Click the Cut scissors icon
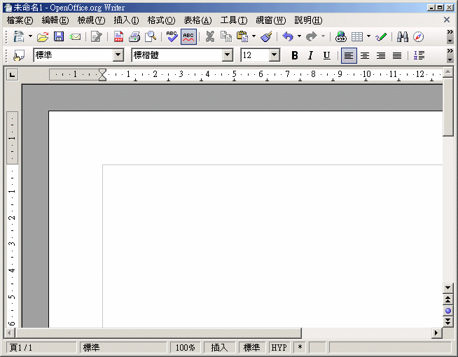 pos(209,37)
